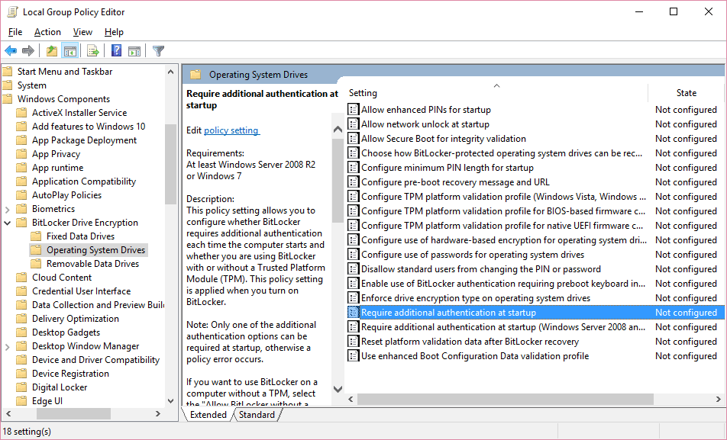Click the Filter funnel toolbar icon
Image resolution: width=727 pixels, height=440 pixels.
point(159,50)
